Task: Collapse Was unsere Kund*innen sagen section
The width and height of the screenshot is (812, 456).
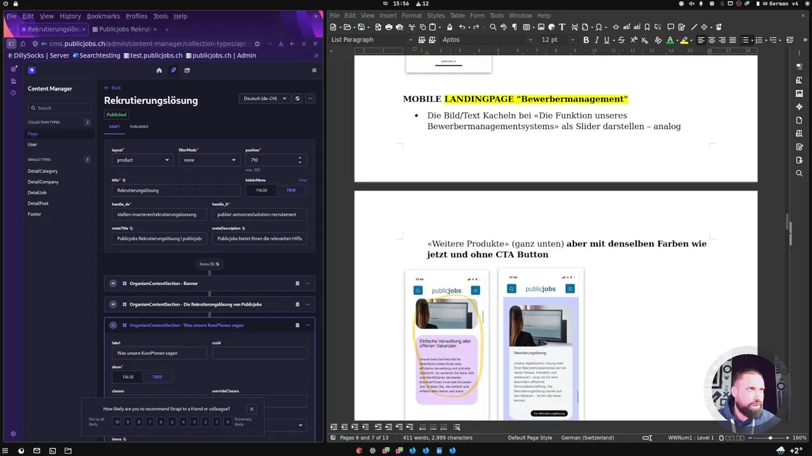Action: (113, 325)
